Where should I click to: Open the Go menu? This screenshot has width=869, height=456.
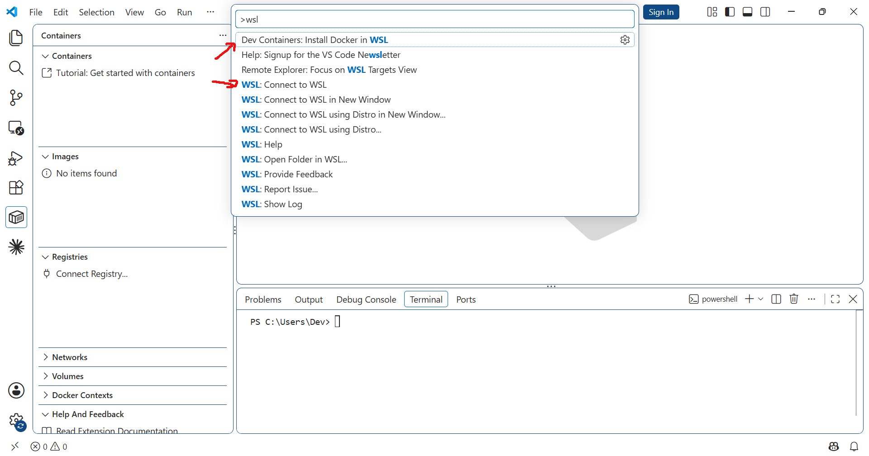160,12
